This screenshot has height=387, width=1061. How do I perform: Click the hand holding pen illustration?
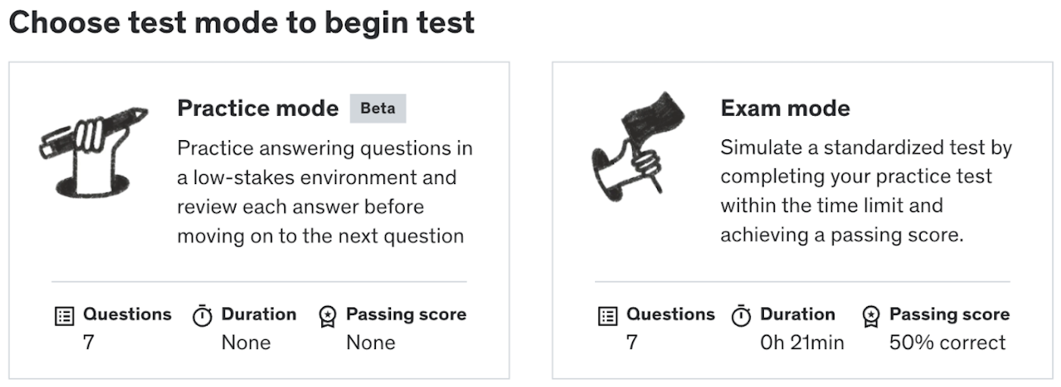click(94, 151)
